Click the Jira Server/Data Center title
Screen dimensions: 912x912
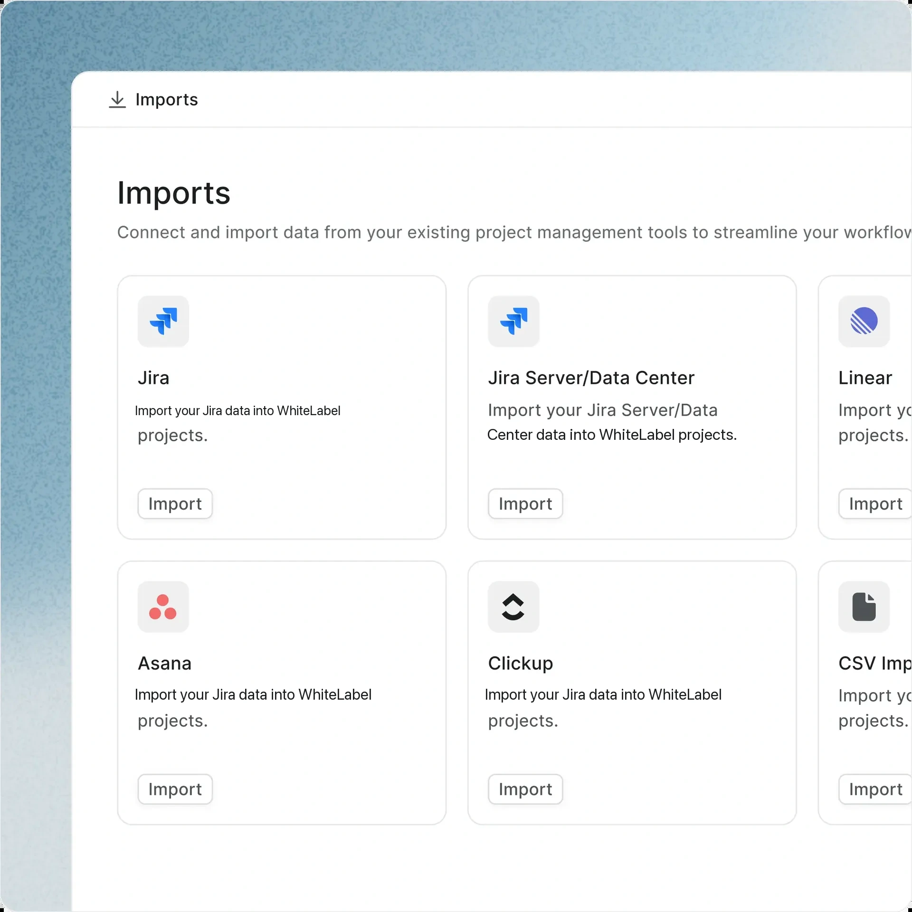591,378
